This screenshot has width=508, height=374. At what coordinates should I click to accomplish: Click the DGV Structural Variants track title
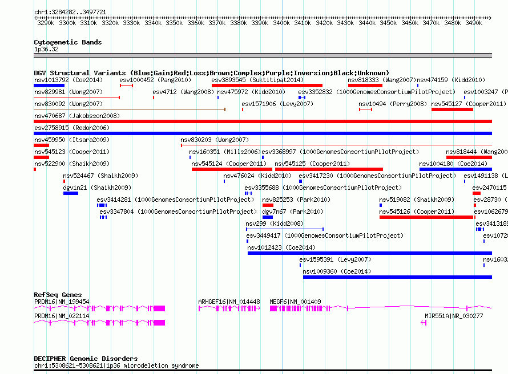(212, 73)
